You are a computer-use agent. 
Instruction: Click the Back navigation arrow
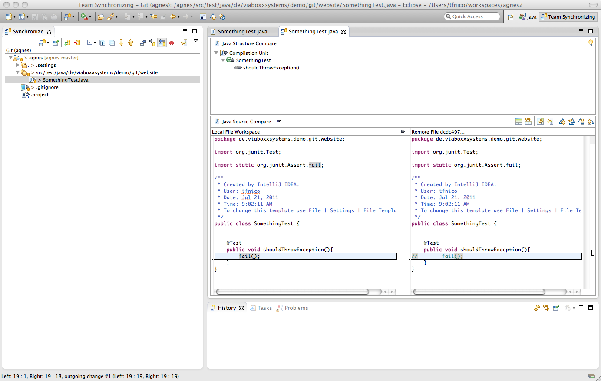pos(172,16)
